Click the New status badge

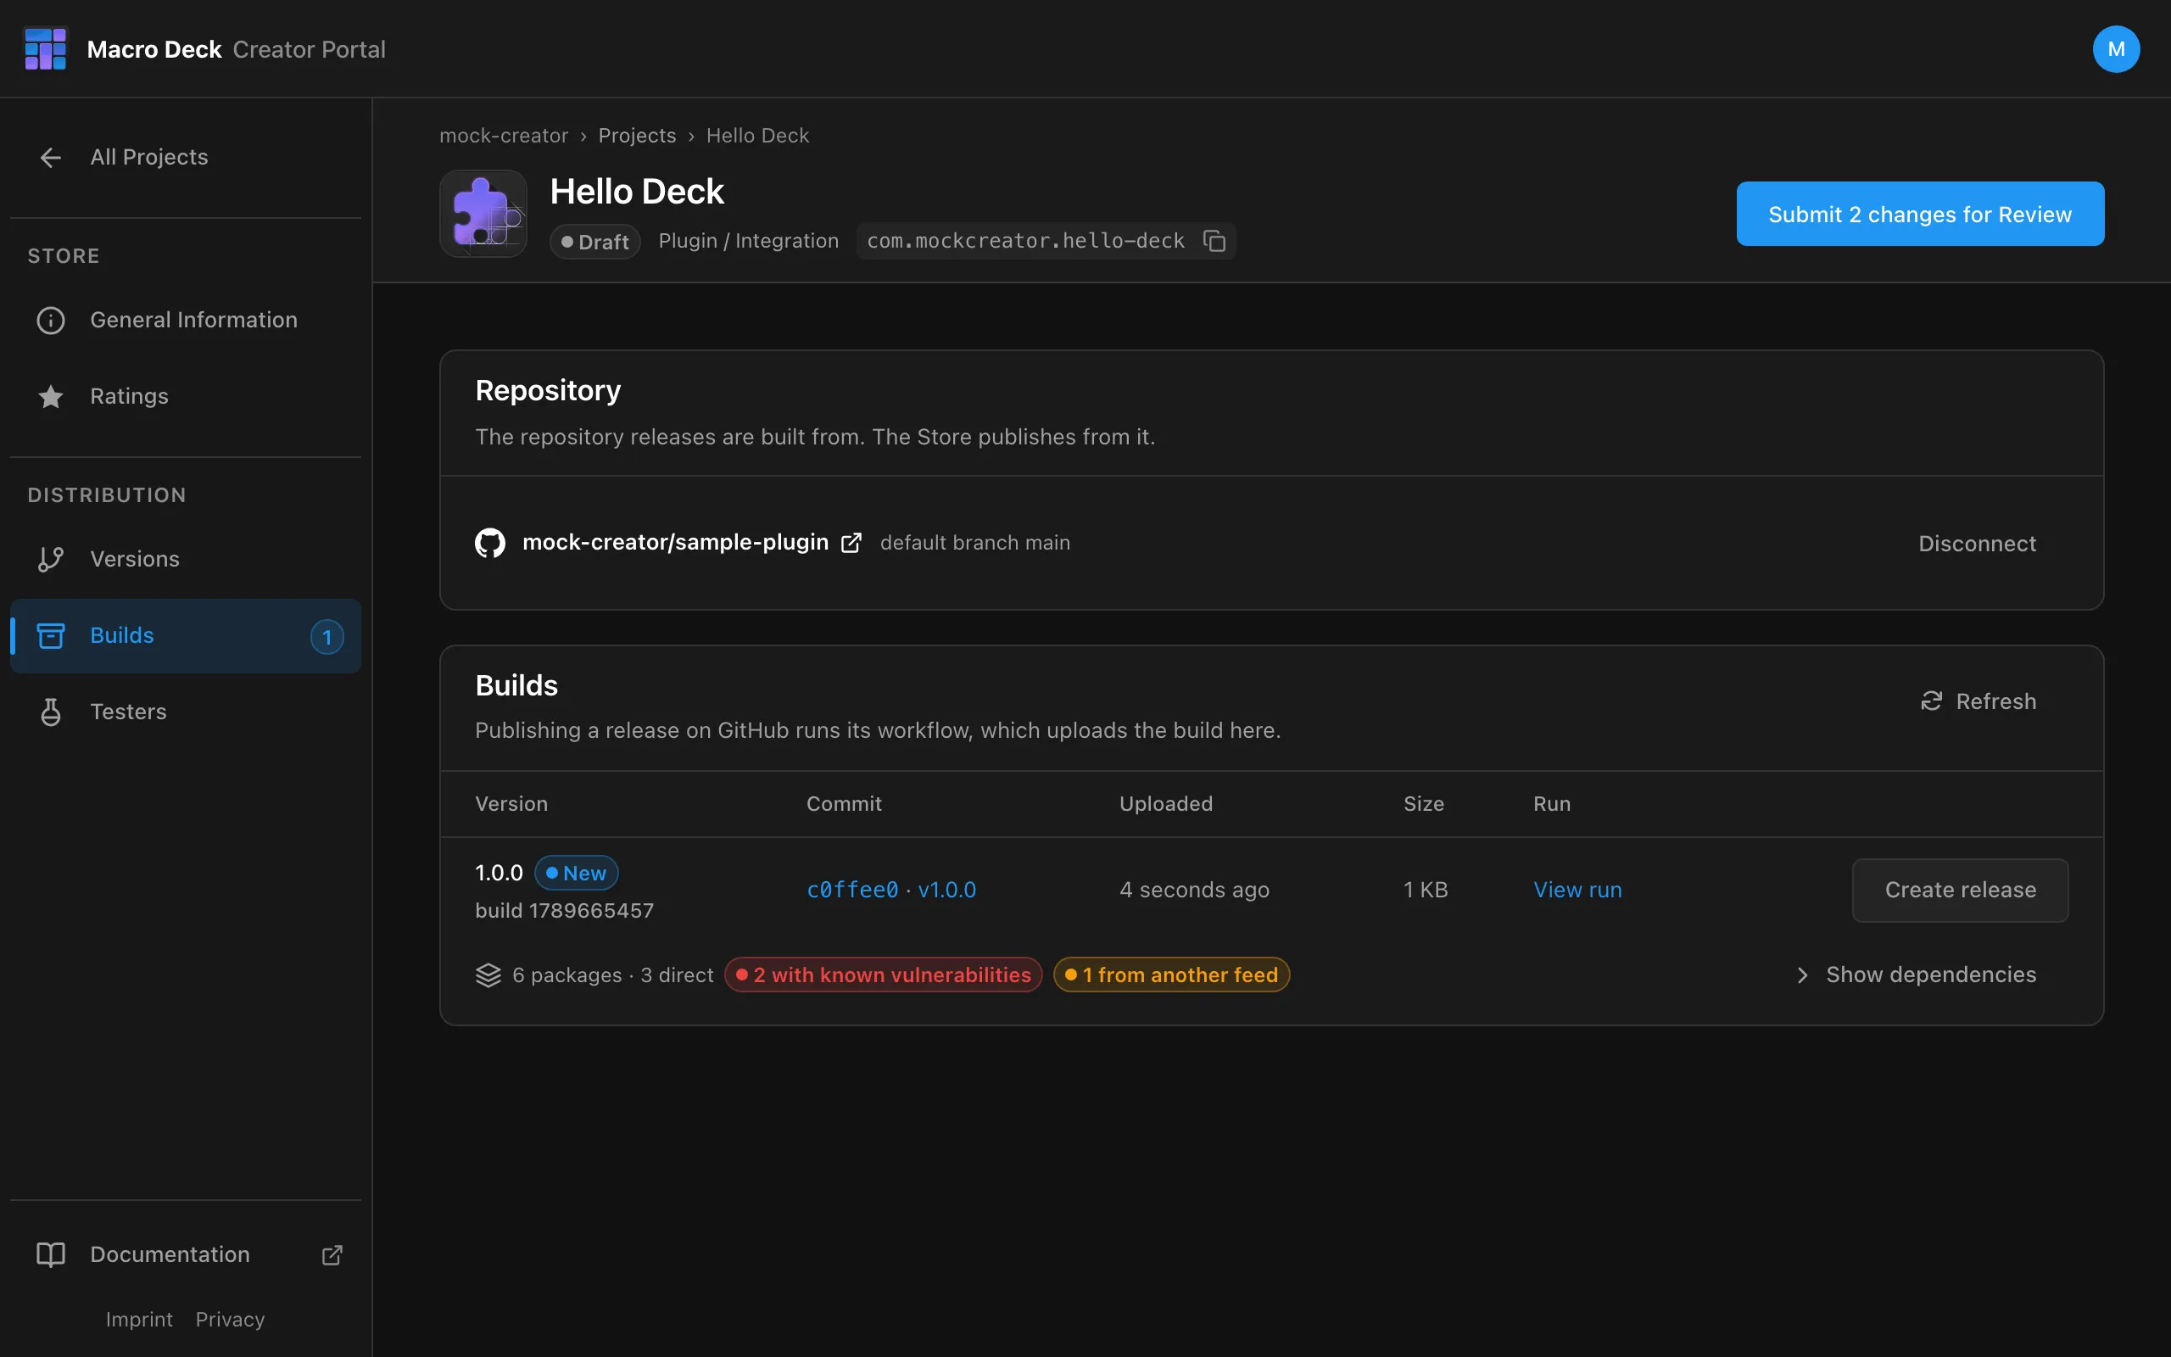576,873
